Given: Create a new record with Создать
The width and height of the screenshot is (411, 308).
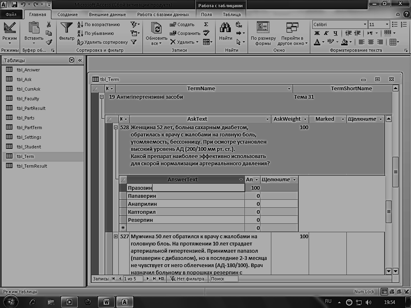Looking at the screenshot, I should pos(182,24).
